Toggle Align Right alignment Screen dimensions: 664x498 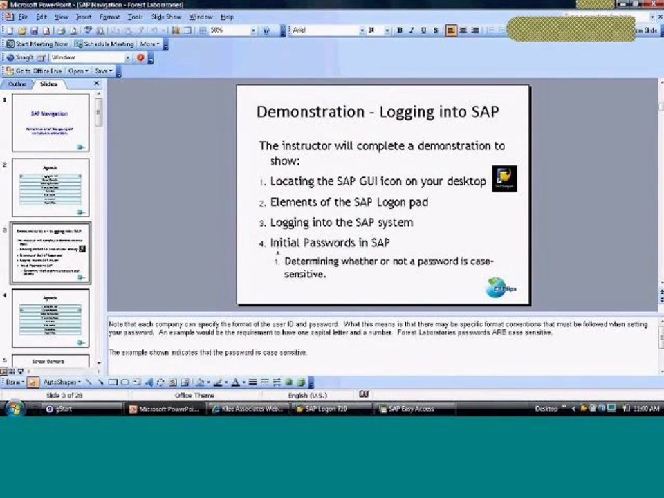(x=475, y=30)
